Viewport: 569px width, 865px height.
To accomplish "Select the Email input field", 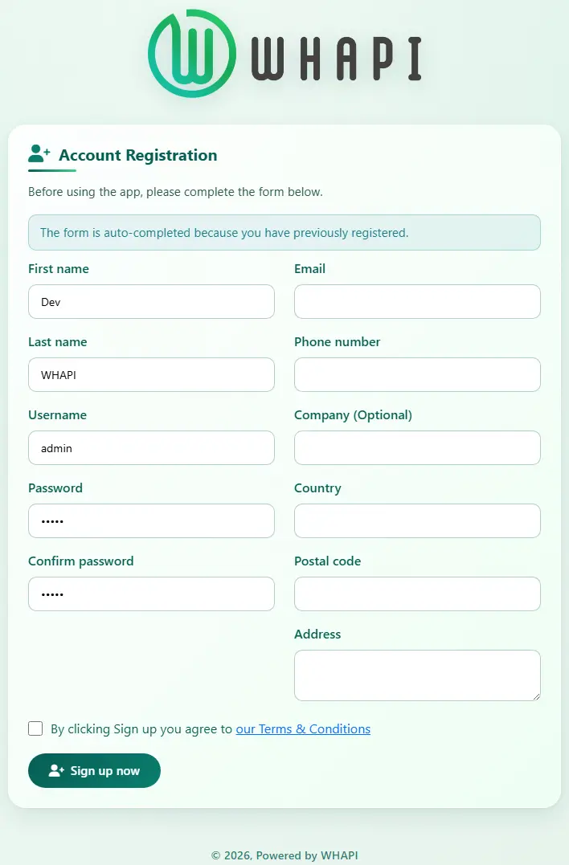I will tap(417, 302).
